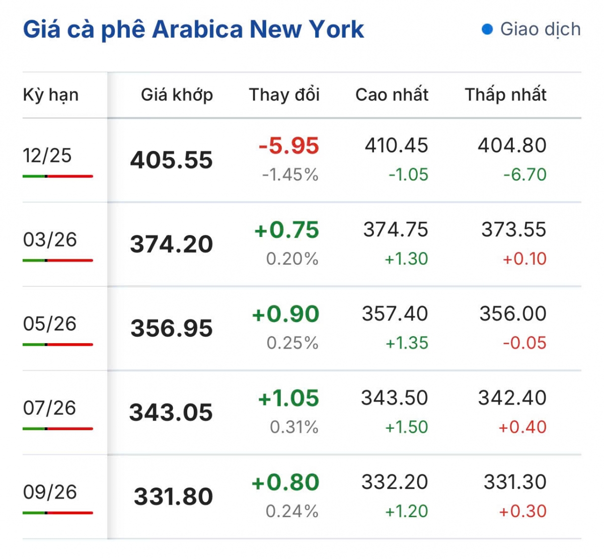Viewport: 604px width, 559px height.
Task: Click the matched price 405.55
Action: (x=172, y=160)
